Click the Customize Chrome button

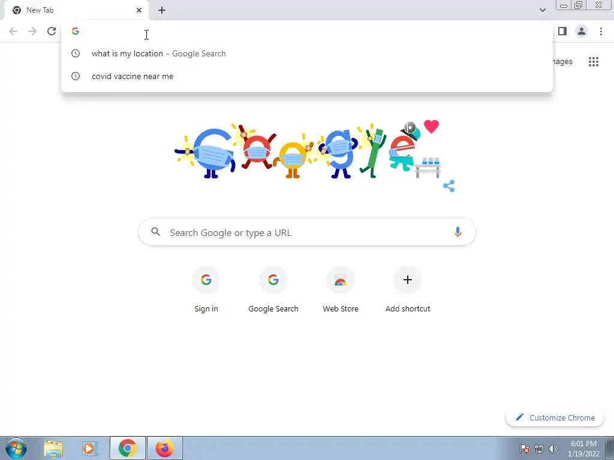tap(555, 417)
